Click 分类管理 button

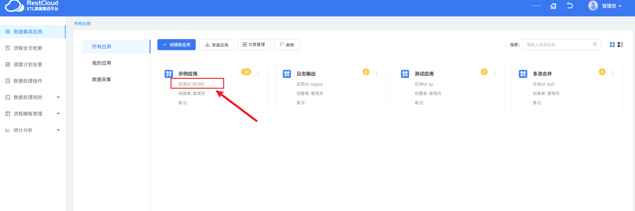254,44
